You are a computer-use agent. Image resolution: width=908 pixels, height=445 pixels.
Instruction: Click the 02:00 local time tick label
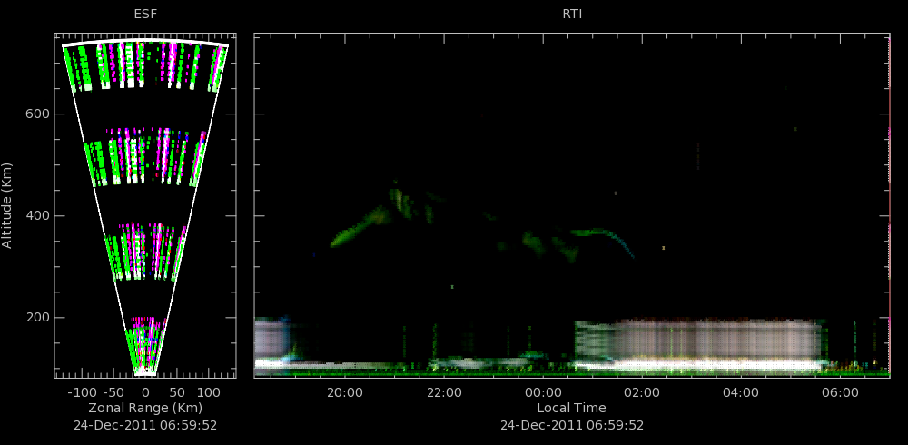(x=642, y=392)
